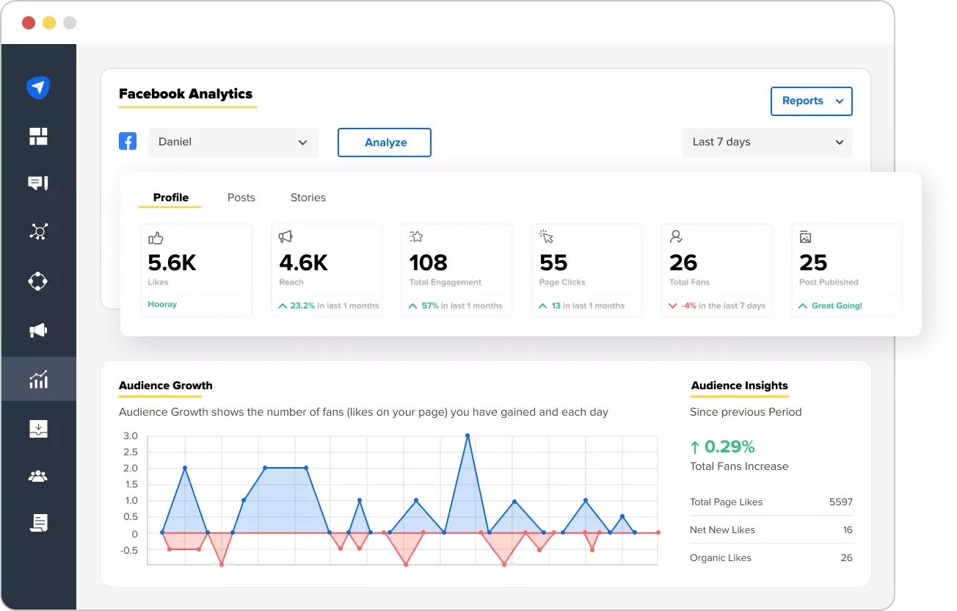Click the Analyze button

(x=384, y=142)
